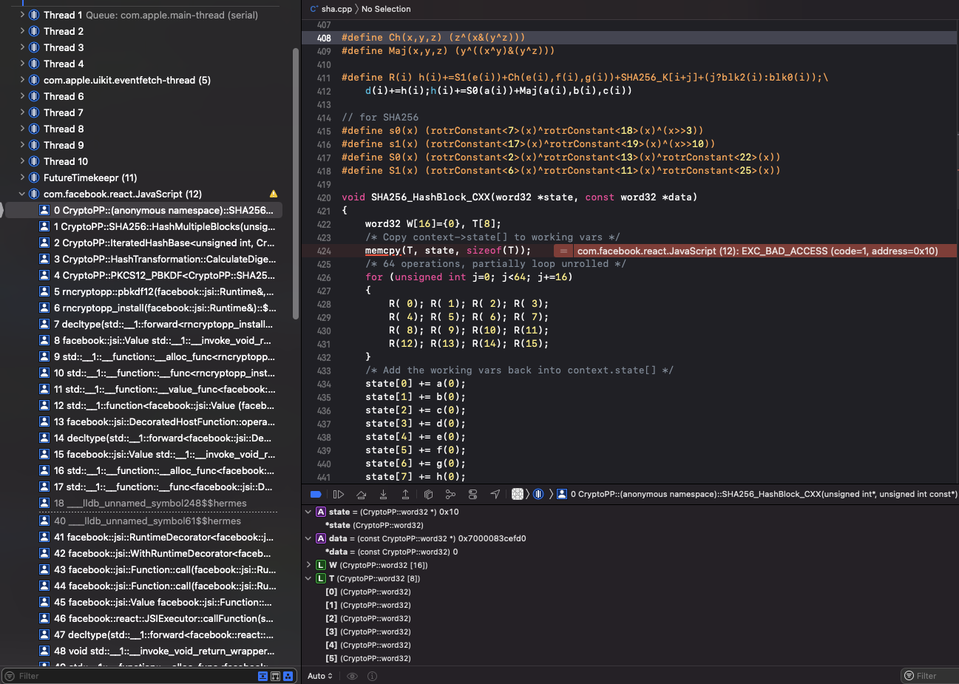This screenshot has width=959, height=684.
Task: Expand the W word32 array variable
Action: click(308, 564)
